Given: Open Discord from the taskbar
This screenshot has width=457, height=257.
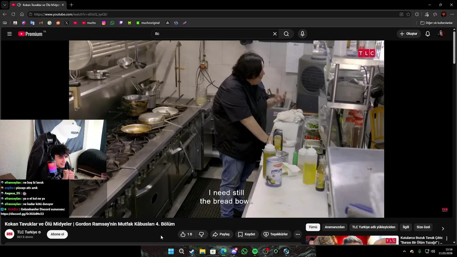Looking at the screenshot, I should pos(234,251).
